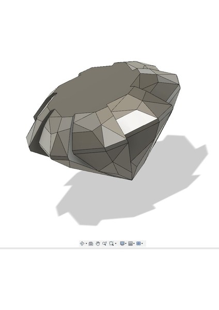The height and width of the screenshot is (310, 219).
Task: Expand the zoom options dropdown arrow
Action: click(116, 243)
